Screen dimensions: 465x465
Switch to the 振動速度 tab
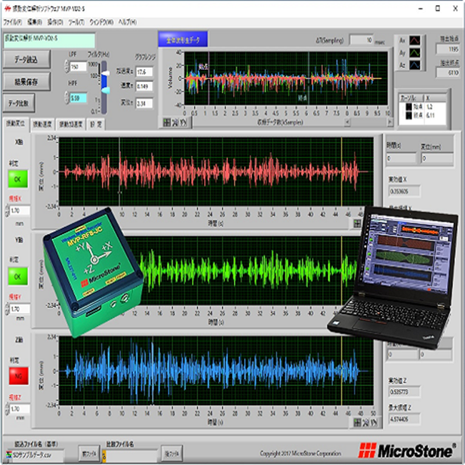[42, 124]
